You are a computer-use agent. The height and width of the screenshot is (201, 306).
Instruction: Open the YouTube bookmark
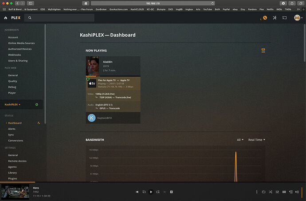tap(208, 9)
